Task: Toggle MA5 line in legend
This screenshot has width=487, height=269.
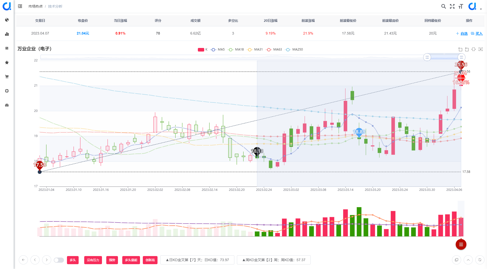Action: [x=218, y=49]
